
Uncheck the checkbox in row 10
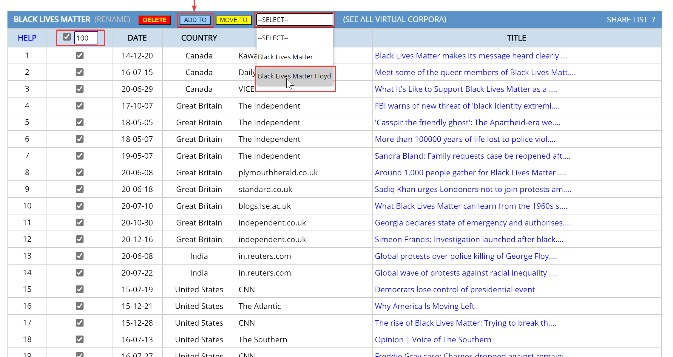coord(80,206)
